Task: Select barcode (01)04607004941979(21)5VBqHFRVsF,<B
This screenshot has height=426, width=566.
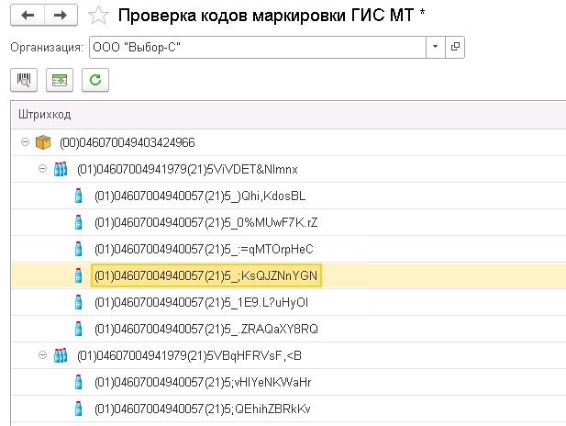Action: (x=189, y=356)
